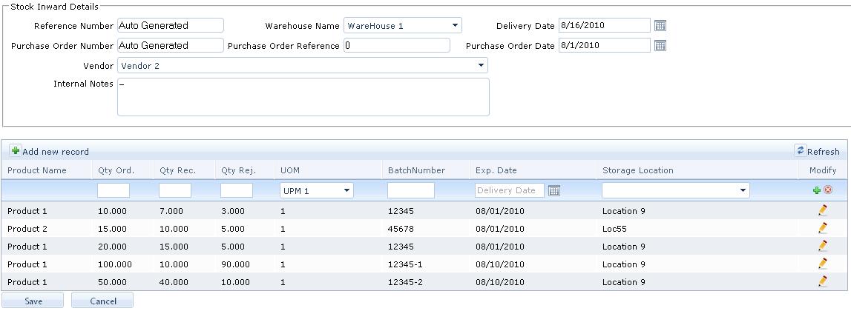Image resolution: width=851 pixels, height=311 pixels.
Task: Edit the row with batch 12345-1
Action: tap(822, 264)
